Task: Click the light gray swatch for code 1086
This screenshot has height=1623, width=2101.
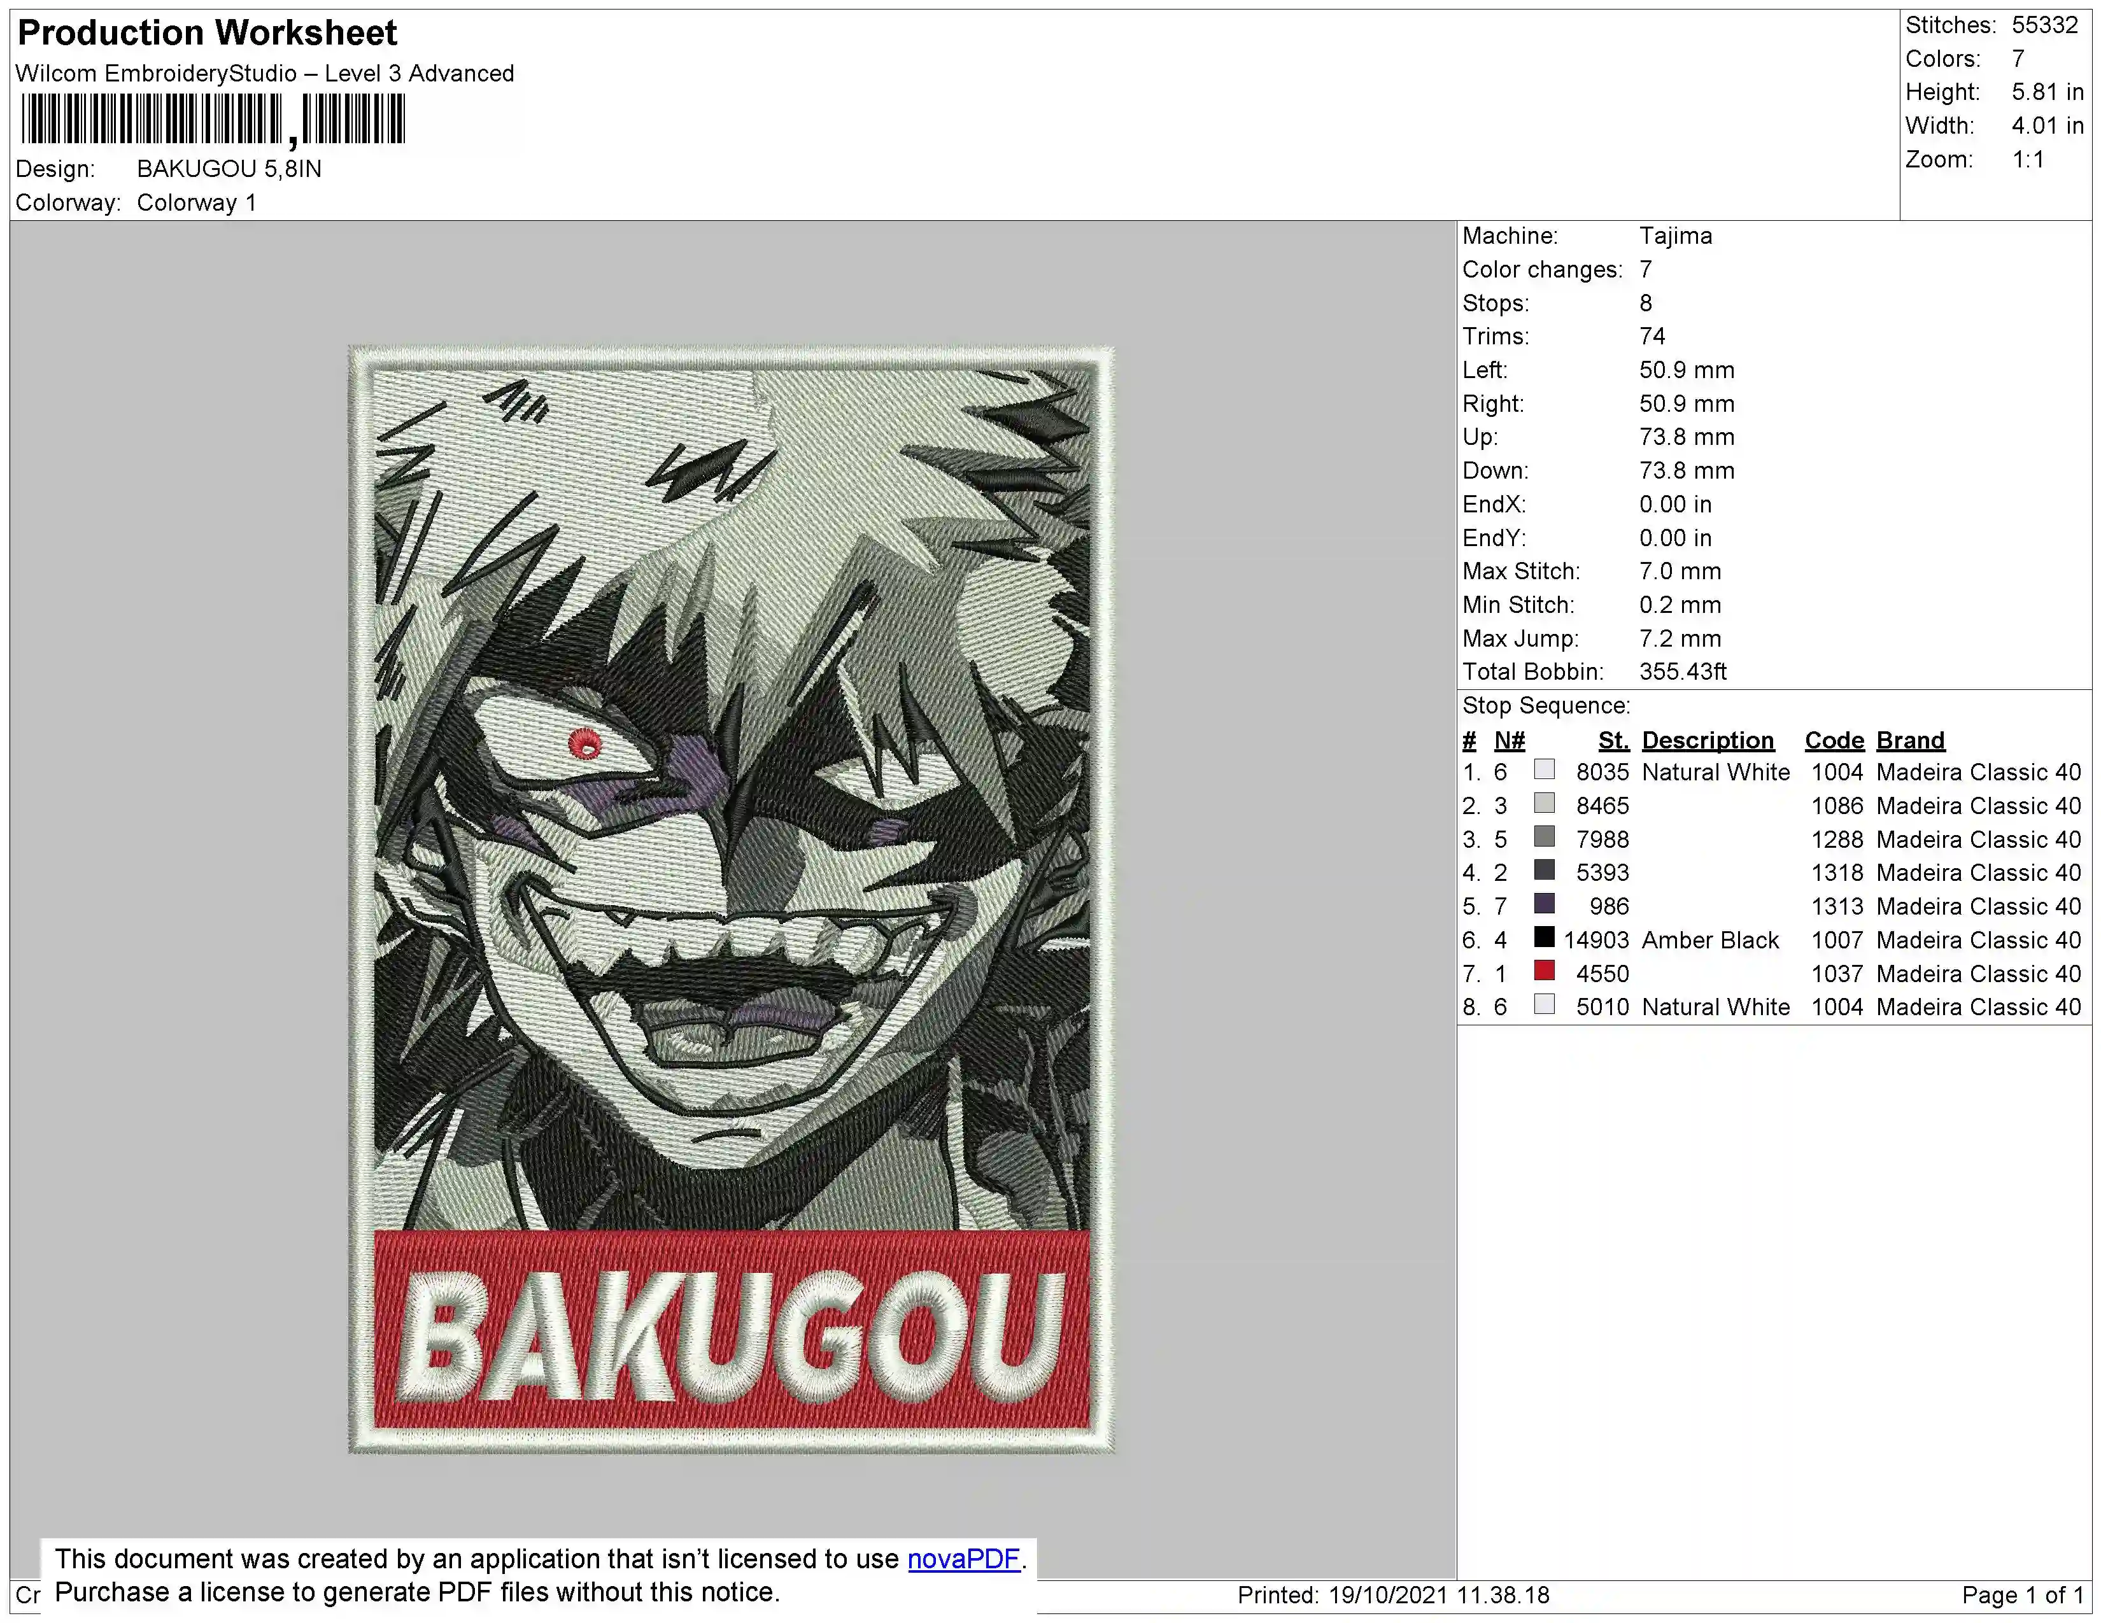Action: [1544, 803]
